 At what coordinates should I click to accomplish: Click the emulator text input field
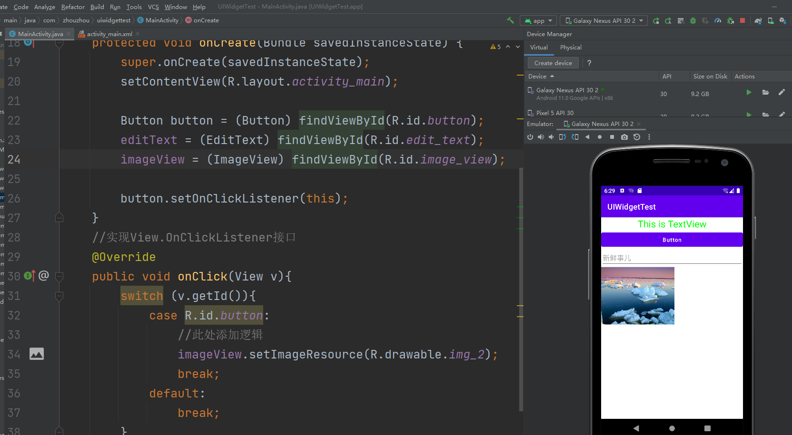point(672,258)
